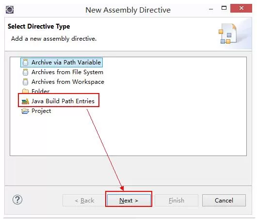Viewport: 257px width, 219px height.
Task: Close the dialog with the red X
Action: pyautogui.click(x=241, y=8)
